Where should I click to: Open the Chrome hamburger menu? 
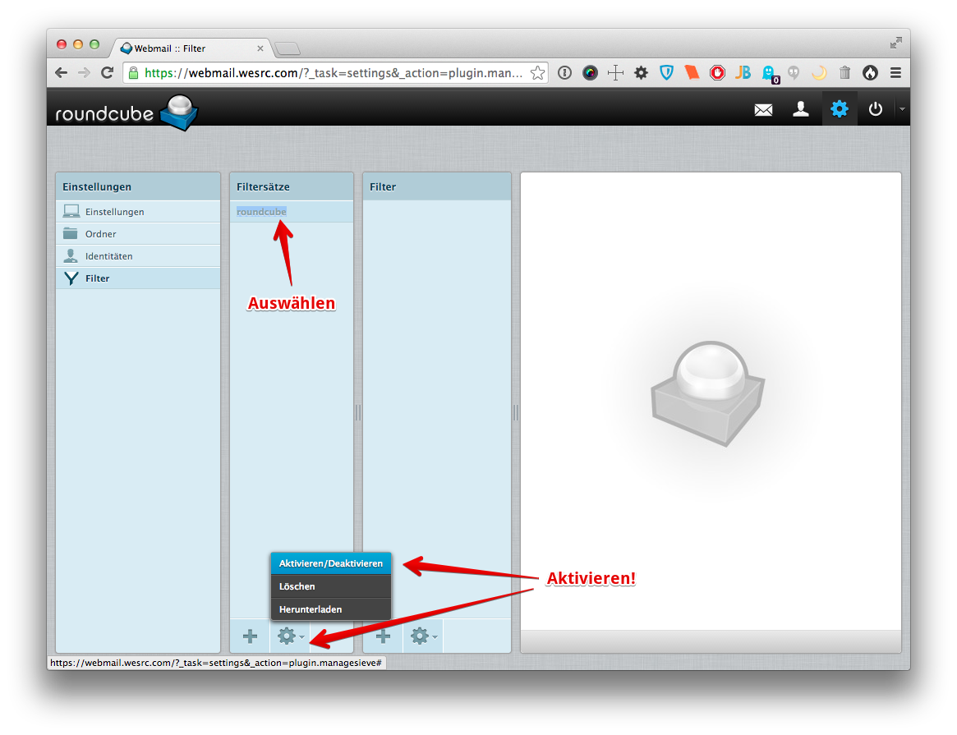(895, 73)
